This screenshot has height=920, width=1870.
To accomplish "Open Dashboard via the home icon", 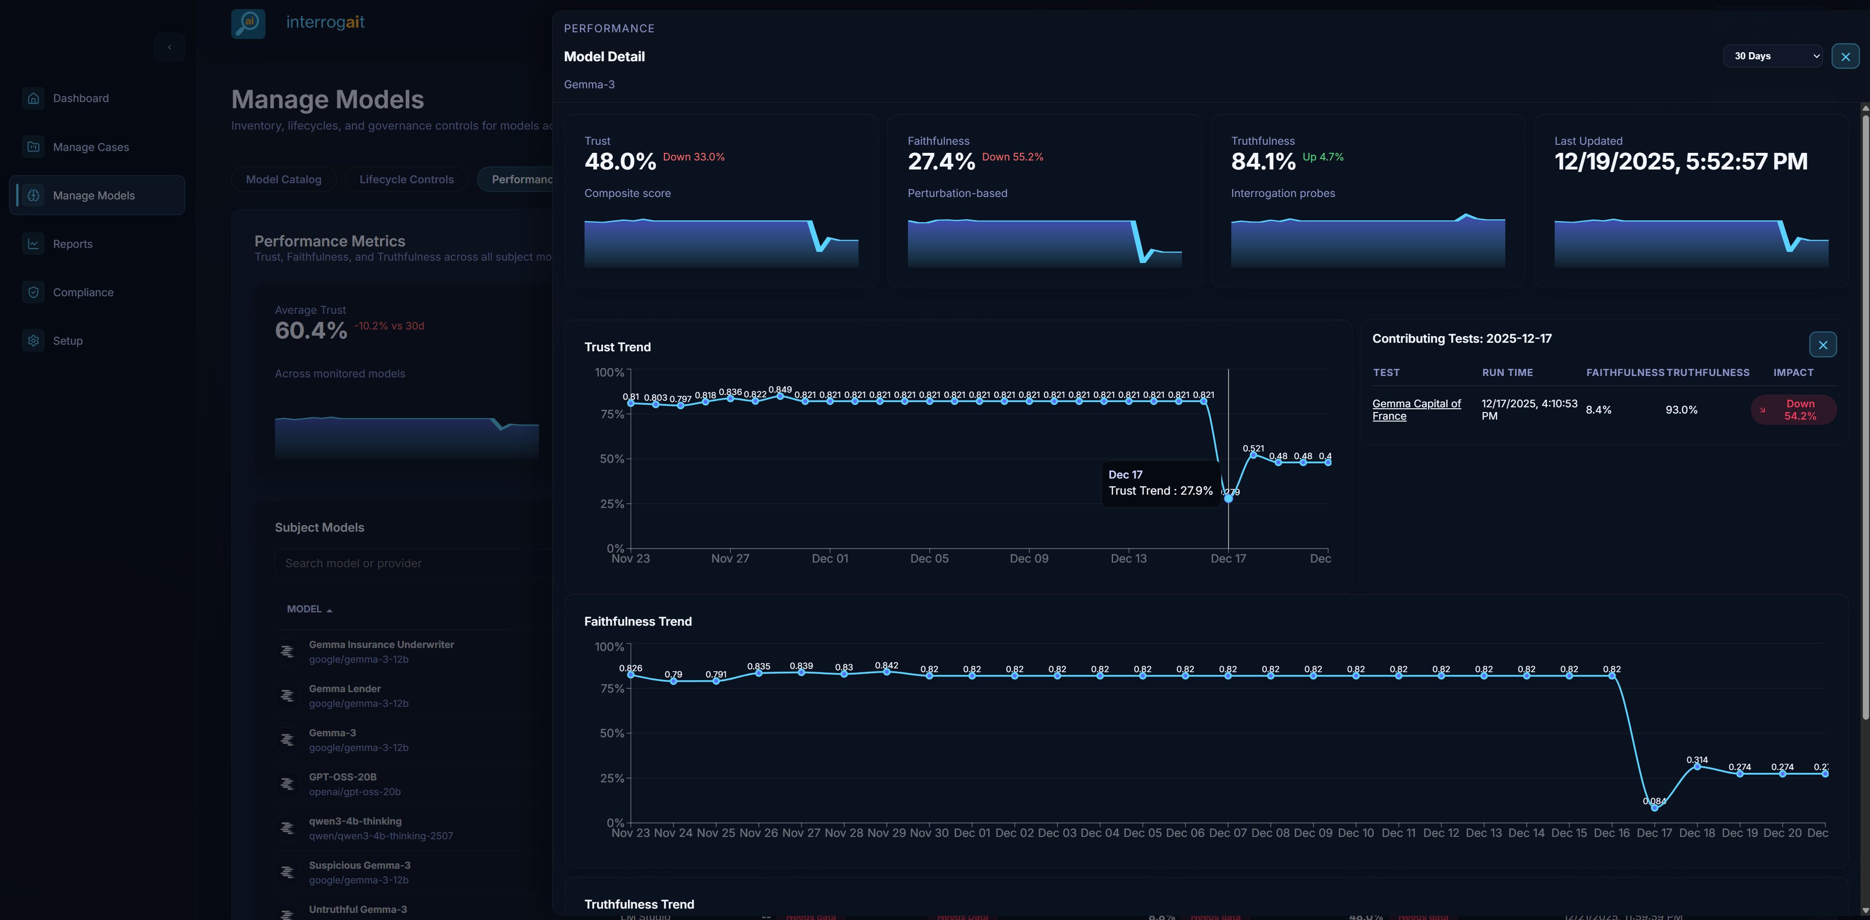I will click(x=33, y=98).
